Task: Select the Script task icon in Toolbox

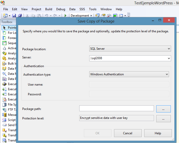Action: pos(4,120)
